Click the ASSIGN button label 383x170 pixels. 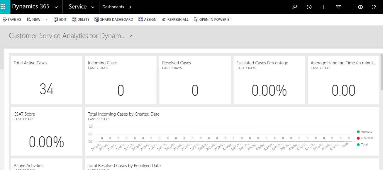[150, 20]
